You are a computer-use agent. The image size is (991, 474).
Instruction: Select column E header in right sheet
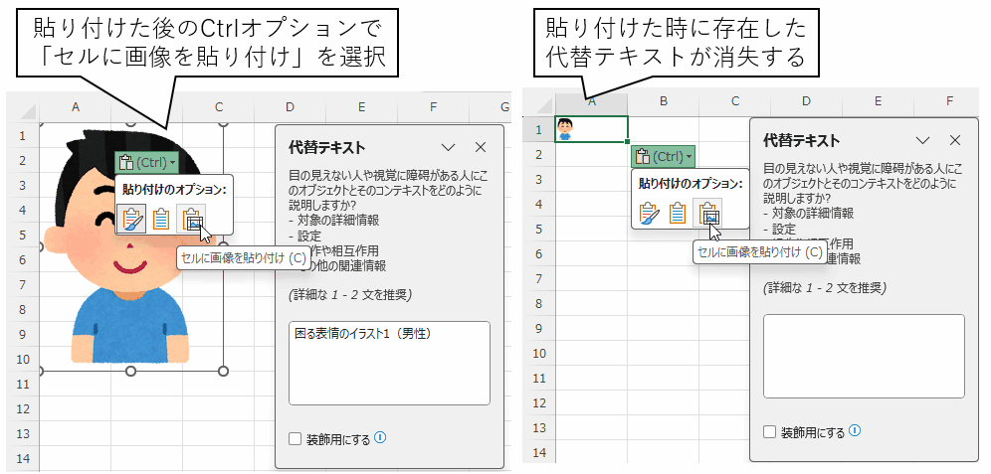(878, 100)
